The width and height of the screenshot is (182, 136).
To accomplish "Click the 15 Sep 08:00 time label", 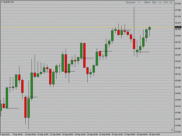I will [93, 135].
